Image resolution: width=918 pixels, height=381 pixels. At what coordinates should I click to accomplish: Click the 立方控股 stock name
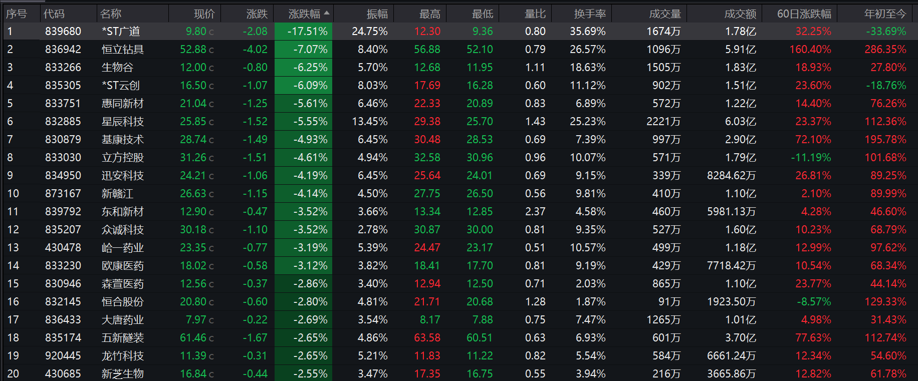tap(123, 157)
